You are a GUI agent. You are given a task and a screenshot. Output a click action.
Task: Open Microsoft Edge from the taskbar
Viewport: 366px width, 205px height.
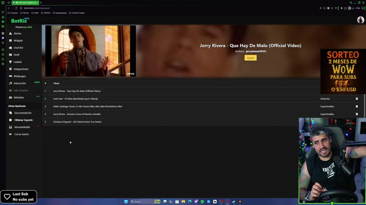tap(190, 202)
